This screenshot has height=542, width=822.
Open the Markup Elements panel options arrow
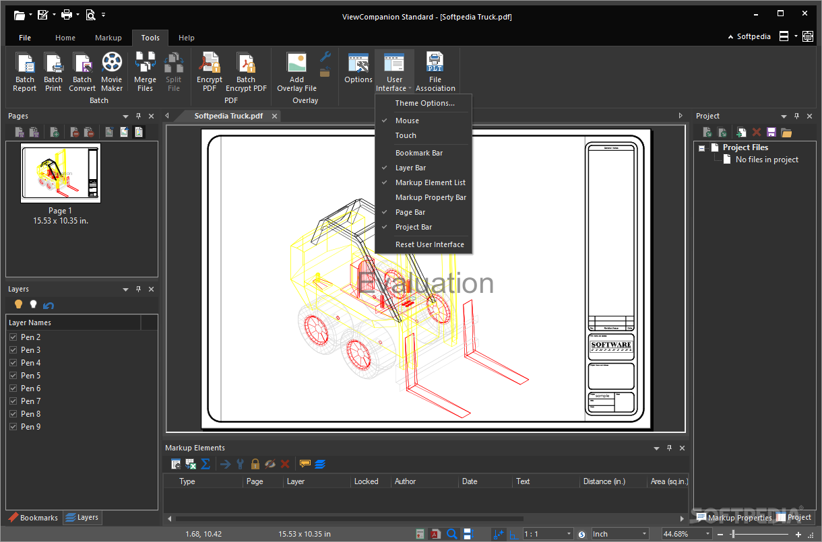coord(657,448)
